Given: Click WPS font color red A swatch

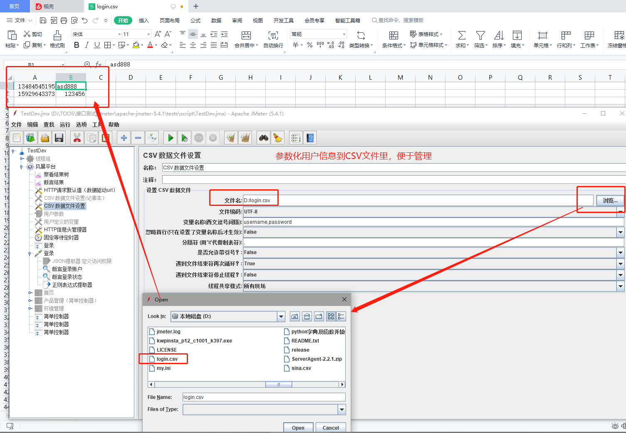Looking at the screenshot, I should coord(150,45).
